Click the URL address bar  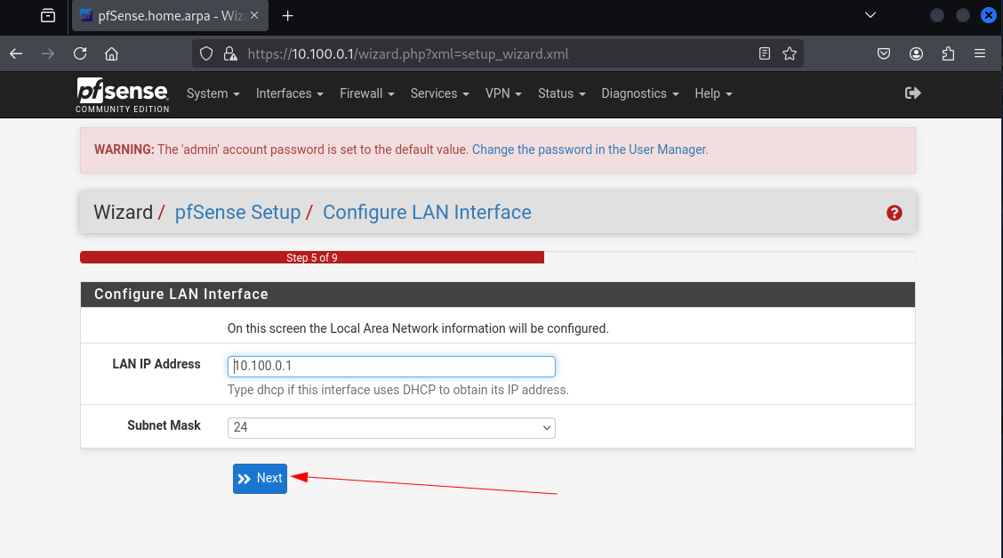pos(499,53)
